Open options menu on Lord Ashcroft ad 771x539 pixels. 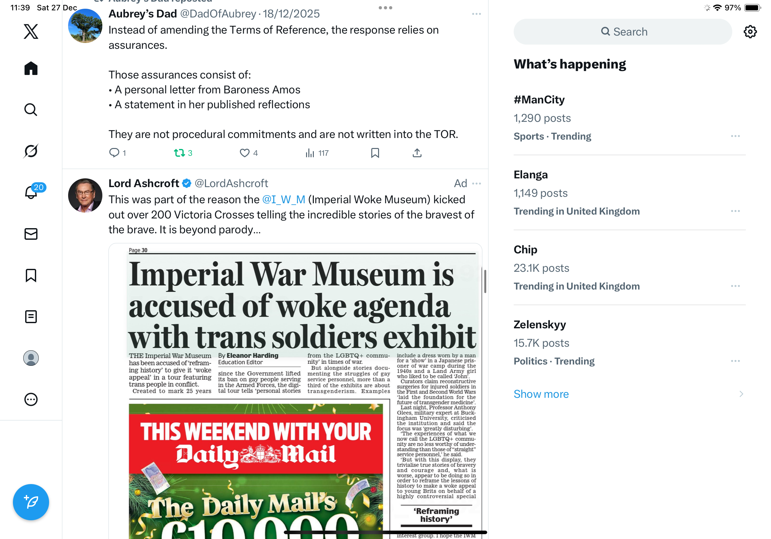[x=477, y=184]
